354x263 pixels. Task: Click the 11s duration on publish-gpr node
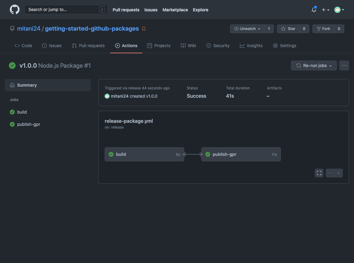click(274, 155)
